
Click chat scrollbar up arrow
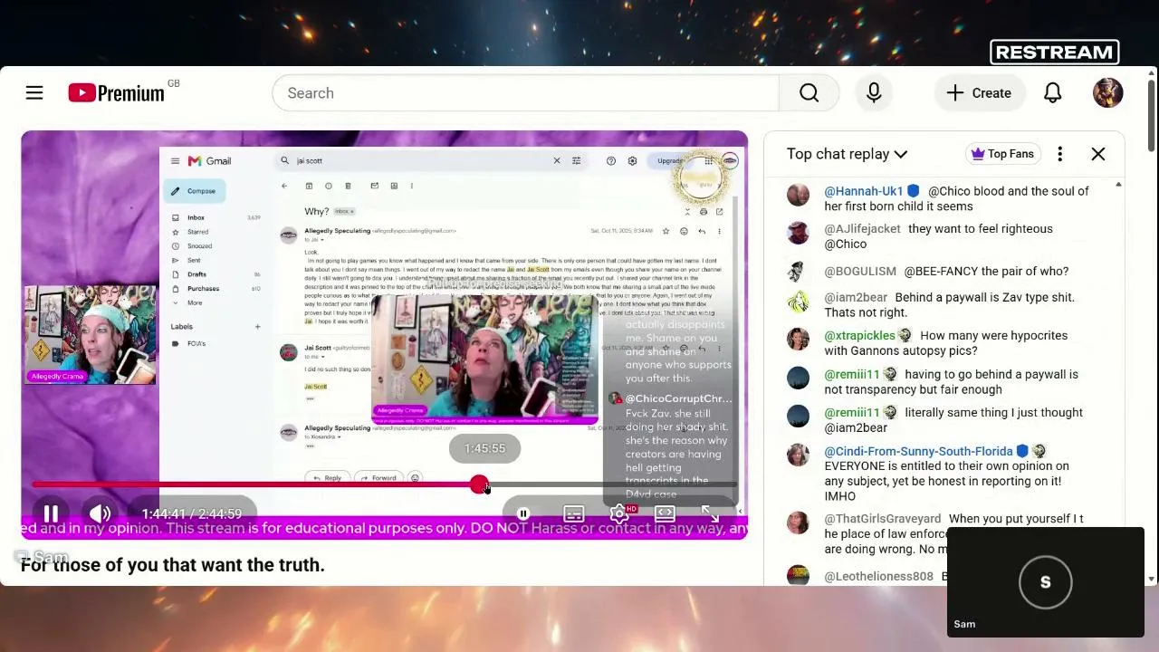(x=1118, y=186)
